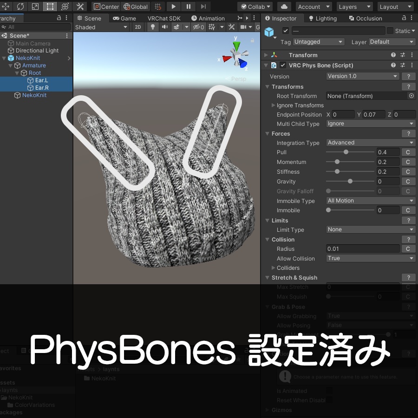Switch to the Lighting tab

[x=323, y=19]
